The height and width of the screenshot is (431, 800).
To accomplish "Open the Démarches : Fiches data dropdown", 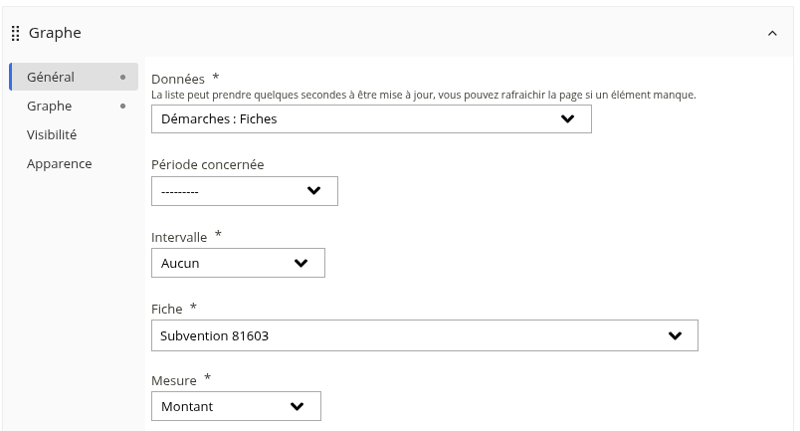I will tap(371, 119).
